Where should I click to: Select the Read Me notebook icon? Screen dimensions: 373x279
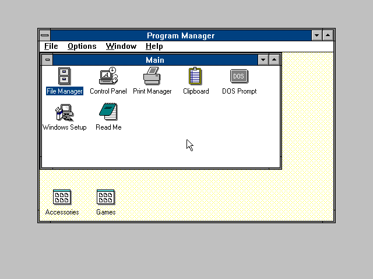108,112
